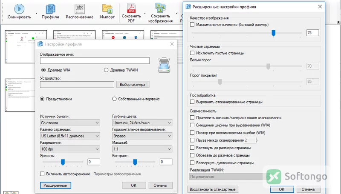341x194 pixels.
Task: Check Максимальное качество checkbox
Action: click(192, 25)
